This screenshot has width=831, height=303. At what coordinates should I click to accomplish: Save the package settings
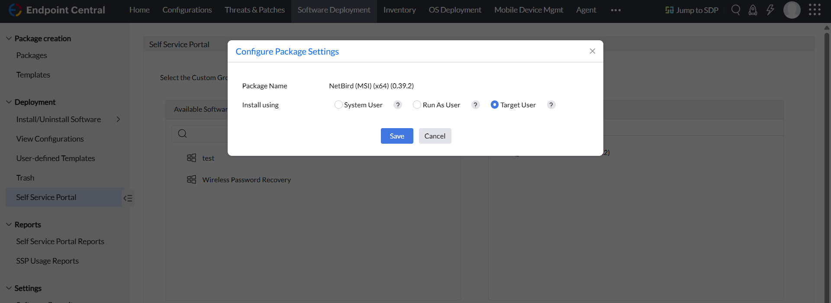tap(397, 136)
